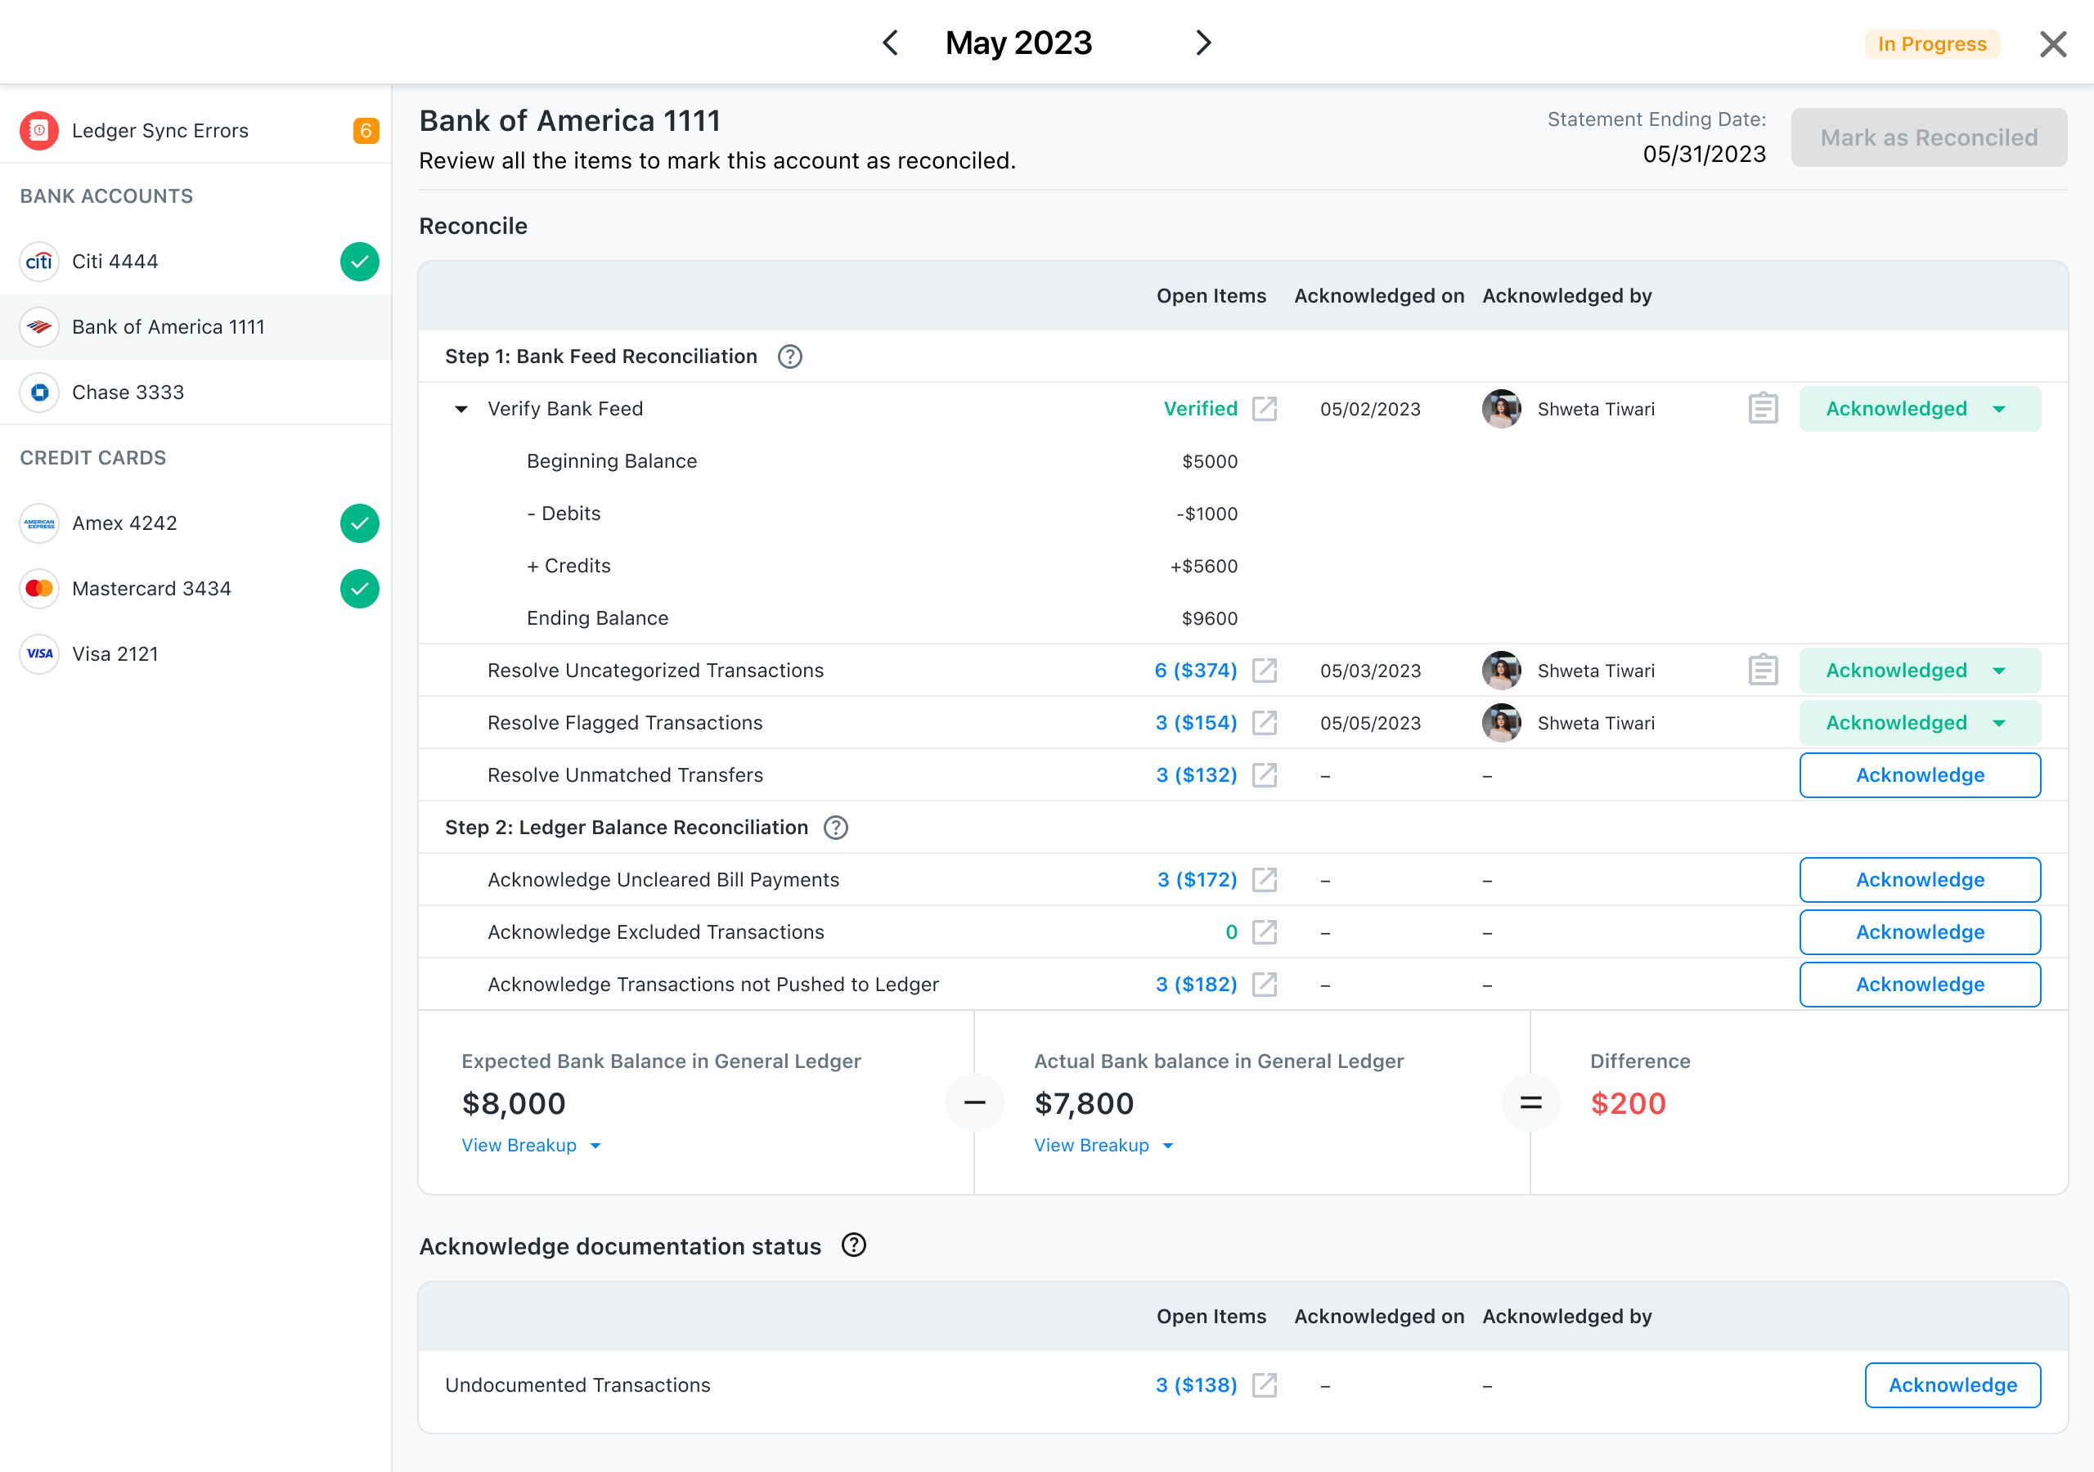Open Acknowledged dropdown for Flagged Transactions

(x=1998, y=723)
